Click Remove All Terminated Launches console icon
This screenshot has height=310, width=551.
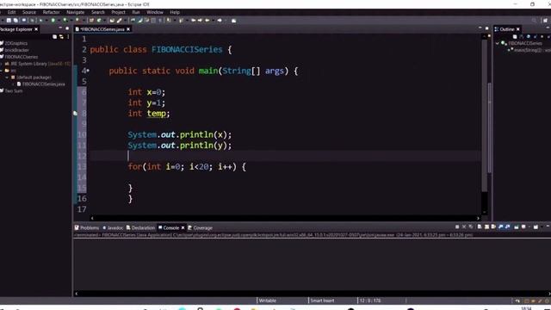pos(471,227)
